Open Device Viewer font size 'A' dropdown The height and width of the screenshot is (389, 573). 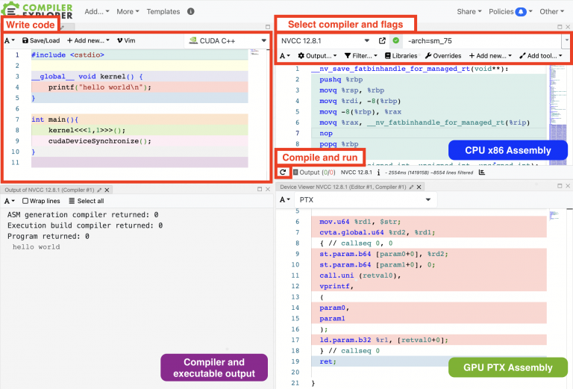click(x=285, y=199)
